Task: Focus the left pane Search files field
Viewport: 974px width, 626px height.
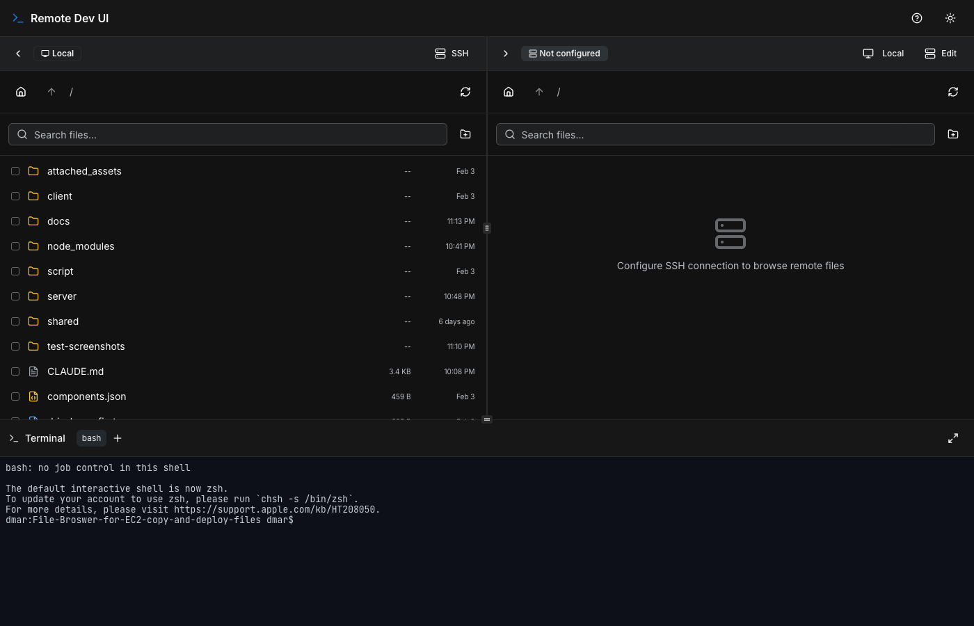Action: point(227,134)
